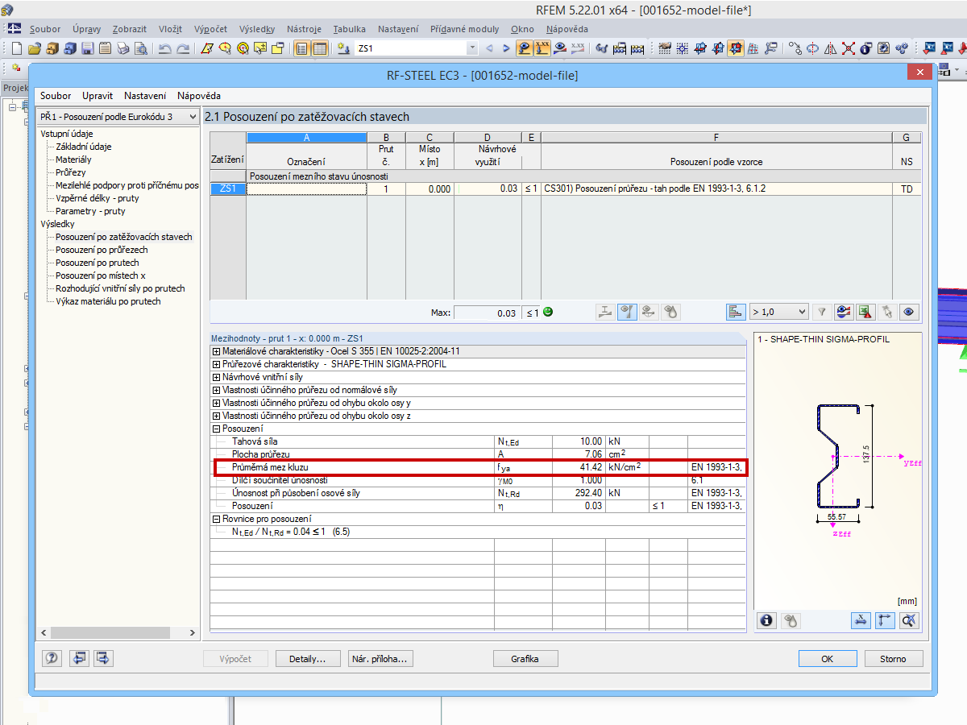The height and width of the screenshot is (725, 967).
Task: Select Posouzení po průřezech tree item
Action: 102,250
